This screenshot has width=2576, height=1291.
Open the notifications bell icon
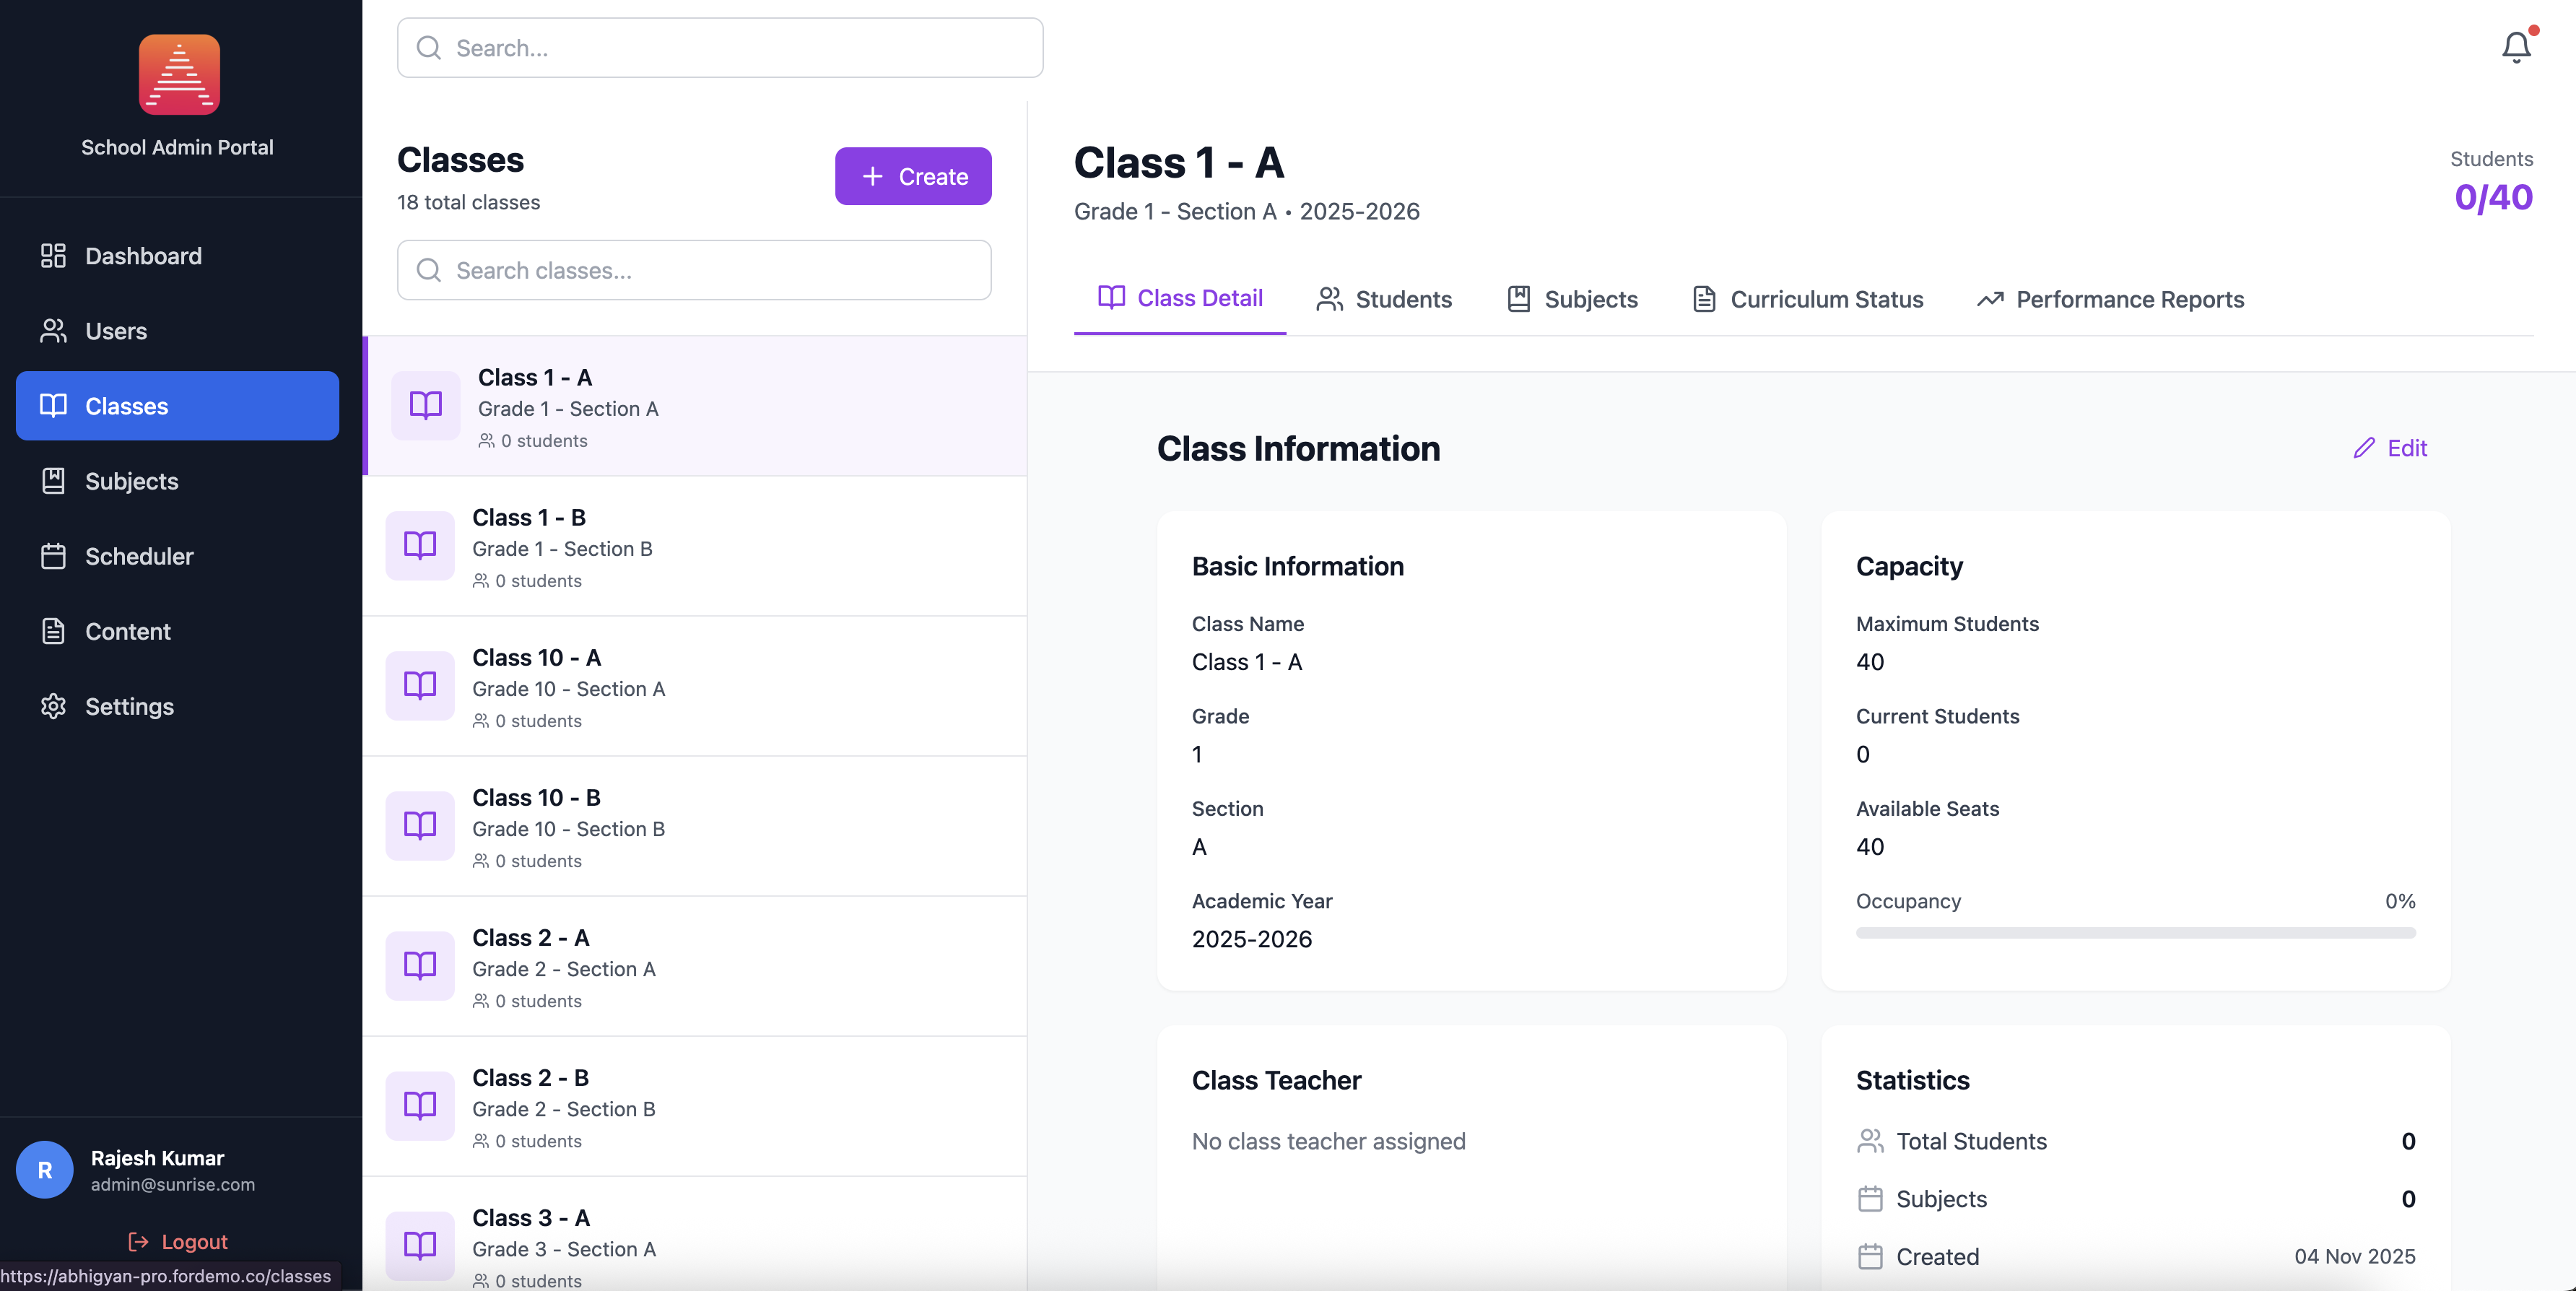pyautogui.click(x=2516, y=47)
